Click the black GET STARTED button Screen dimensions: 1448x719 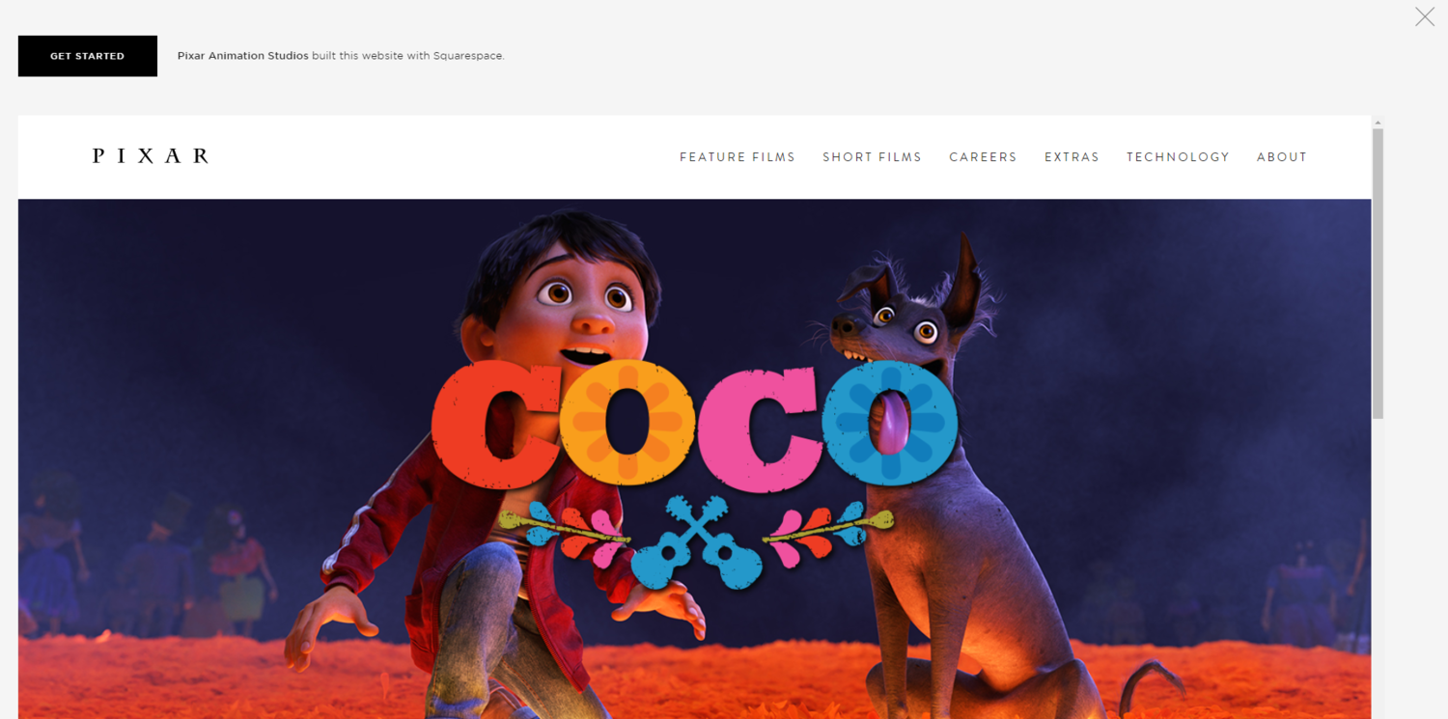coord(88,56)
